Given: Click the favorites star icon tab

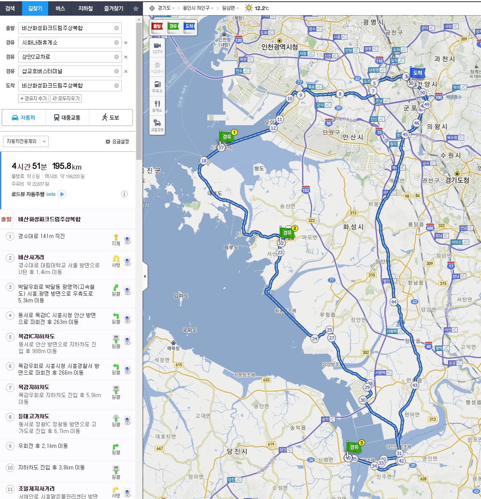Looking at the screenshot, I should pos(136,8).
